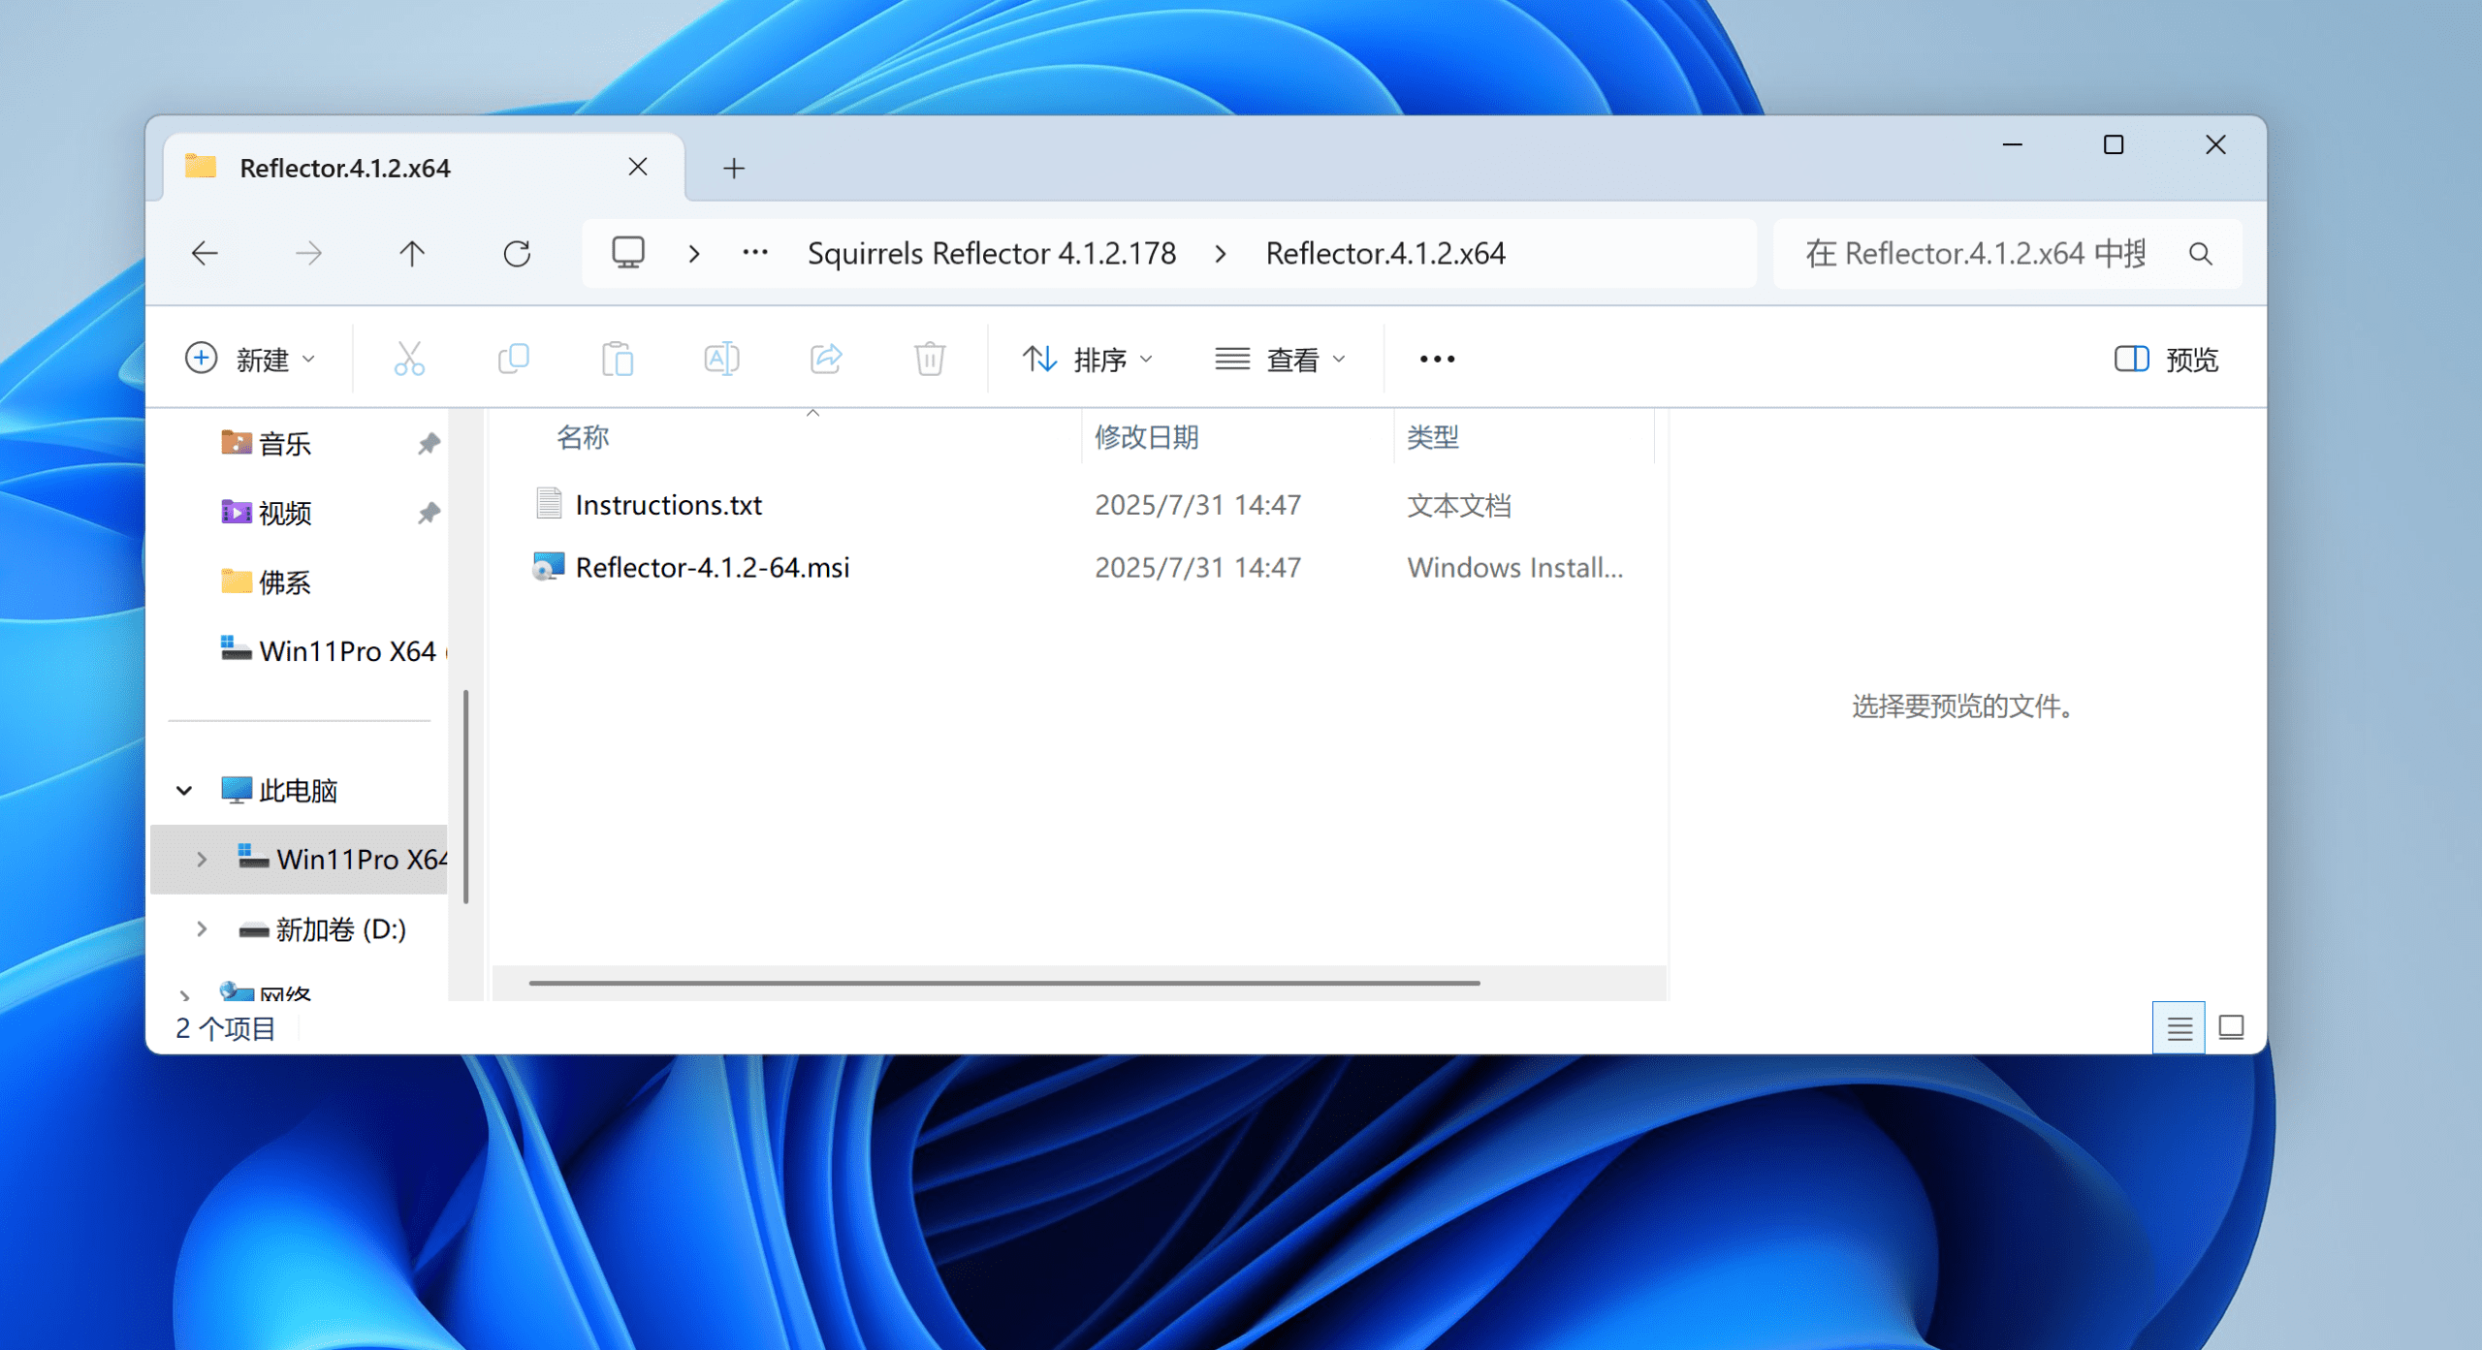The width and height of the screenshot is (2482, 1350).
Task: Go up one folder level
Action: click(x=412, y=254)
